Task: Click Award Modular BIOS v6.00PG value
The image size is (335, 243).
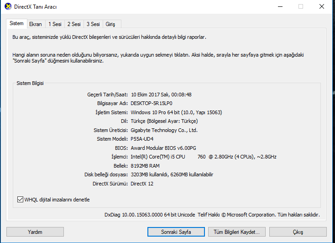Action: click(163, 148)
